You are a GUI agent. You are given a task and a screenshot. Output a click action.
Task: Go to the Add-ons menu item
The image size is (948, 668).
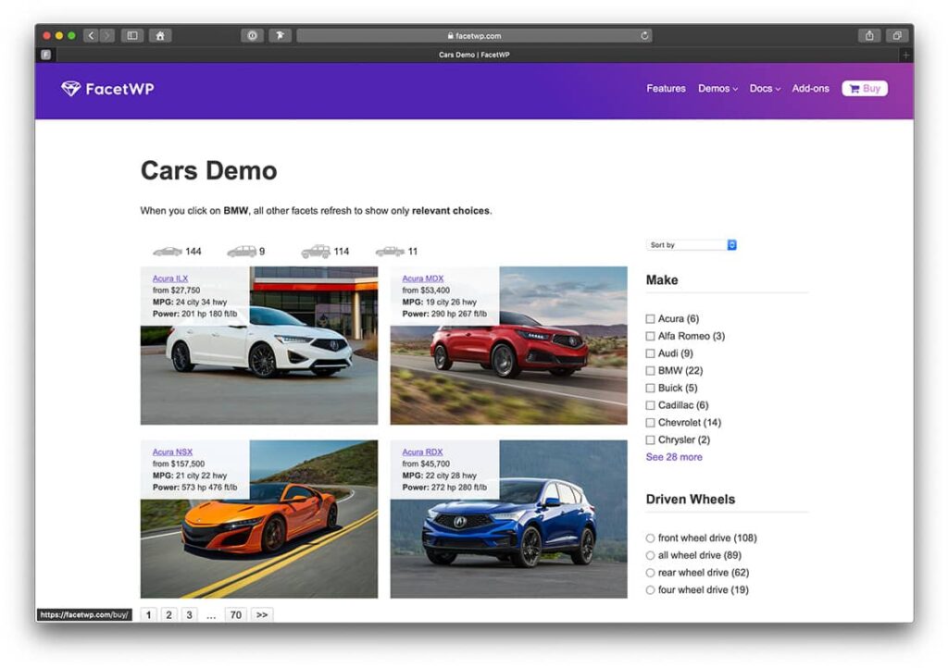click(x=810, y=89)
